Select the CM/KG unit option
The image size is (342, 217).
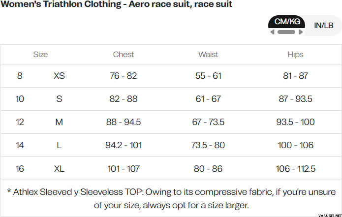point(286,22)
